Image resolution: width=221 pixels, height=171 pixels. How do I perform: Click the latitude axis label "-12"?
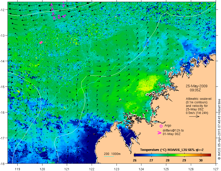(3, 10)
